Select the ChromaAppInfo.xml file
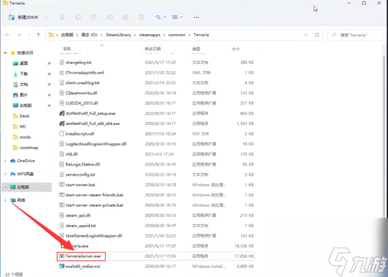This screenshot has width=388, height=277. (x=84, y=72)
